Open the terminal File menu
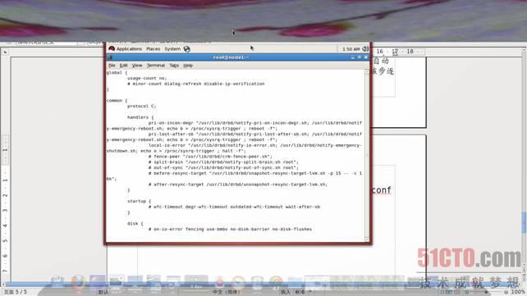 tap(112, 66)
